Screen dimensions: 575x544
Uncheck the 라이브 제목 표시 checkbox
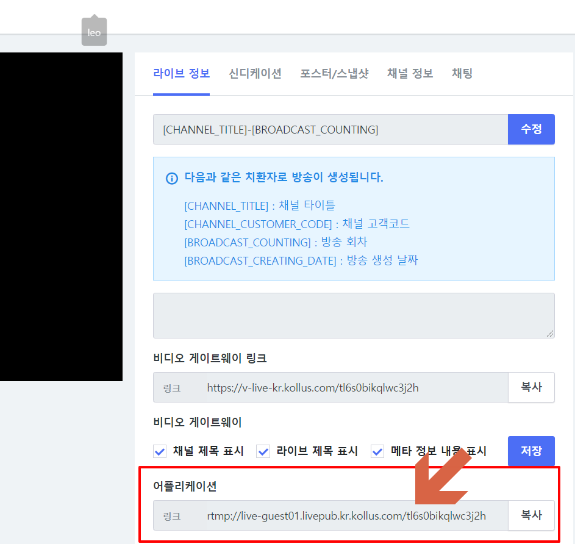pos(263,451)
